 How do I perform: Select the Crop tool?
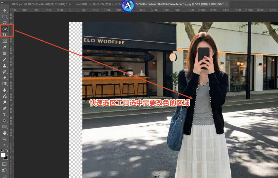pyautogui.click(x=4, y=35)
